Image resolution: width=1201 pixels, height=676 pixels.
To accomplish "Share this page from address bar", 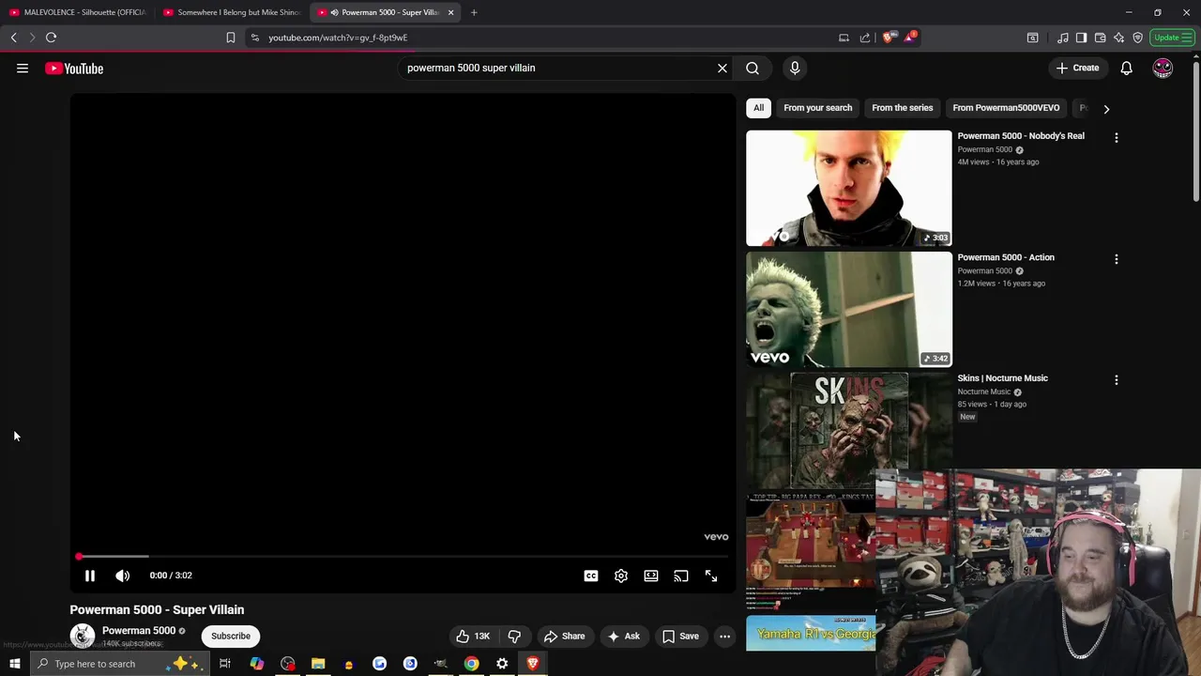I will coord(864,38).
